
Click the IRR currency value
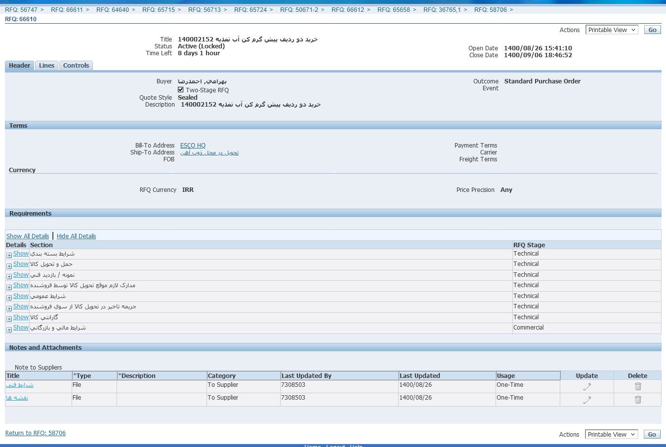(x=188, y=190)
